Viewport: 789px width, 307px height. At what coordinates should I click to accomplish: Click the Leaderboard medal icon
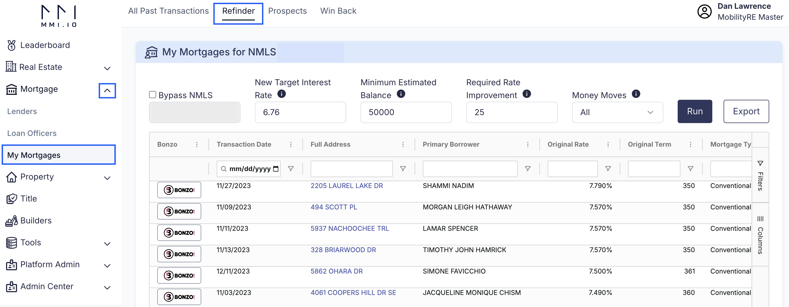tap(11, 45)
